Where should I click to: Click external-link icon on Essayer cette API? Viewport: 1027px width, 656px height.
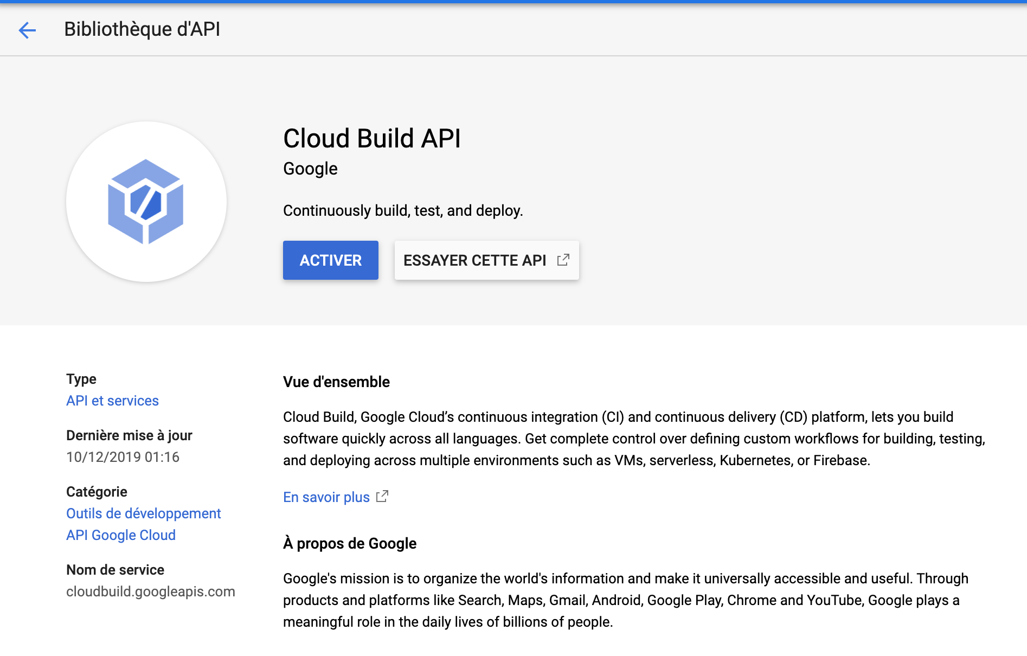coord(563,260)
